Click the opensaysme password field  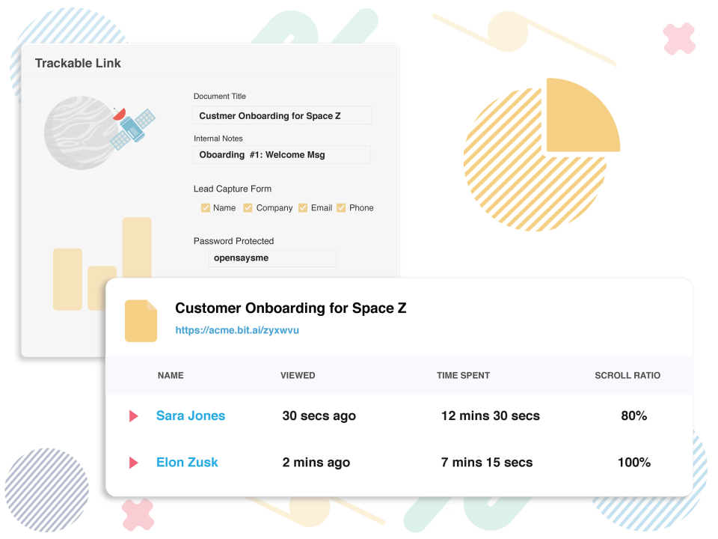click(x=272, y=258)
